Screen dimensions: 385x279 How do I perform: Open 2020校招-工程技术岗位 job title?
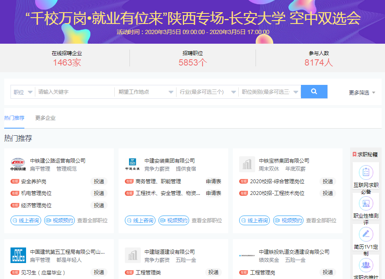(x=277, y=193)
